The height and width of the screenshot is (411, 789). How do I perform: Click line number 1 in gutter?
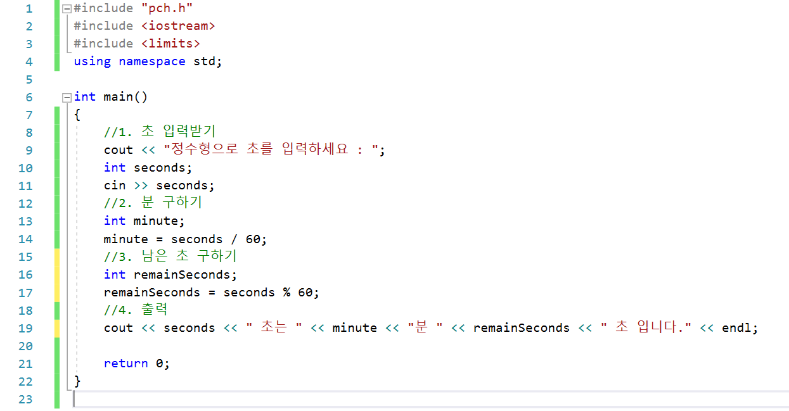pyautogui.click(x=29, y=8)
